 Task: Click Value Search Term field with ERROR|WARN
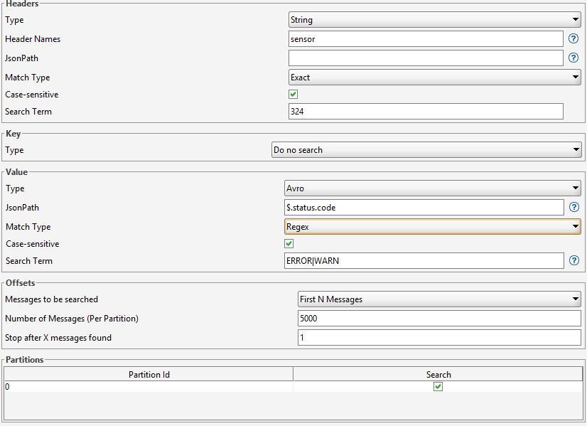pyautogui.click(x=424, y=261)
